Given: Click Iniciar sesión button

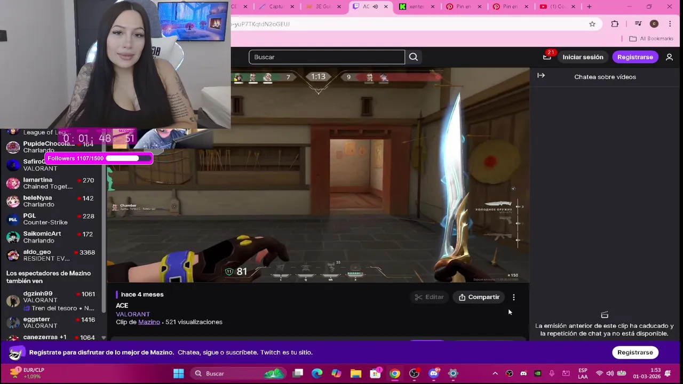Looking at the screenshot, I should pyautogui.click(x=583, y=57).
